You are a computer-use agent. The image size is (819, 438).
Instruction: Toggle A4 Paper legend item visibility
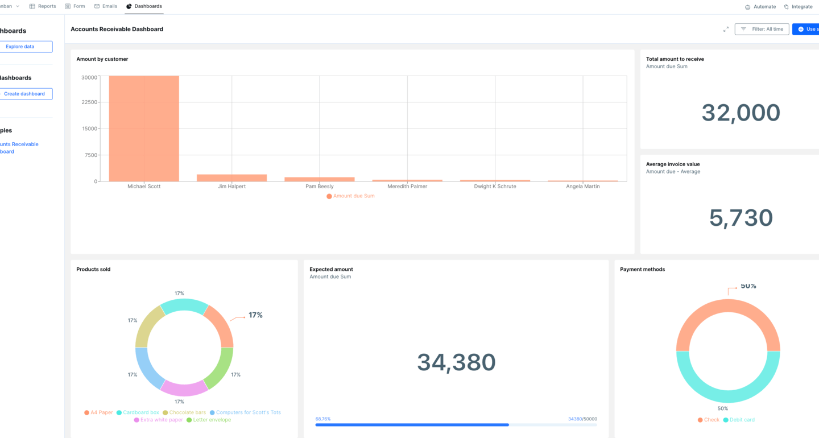coord(98,412)
